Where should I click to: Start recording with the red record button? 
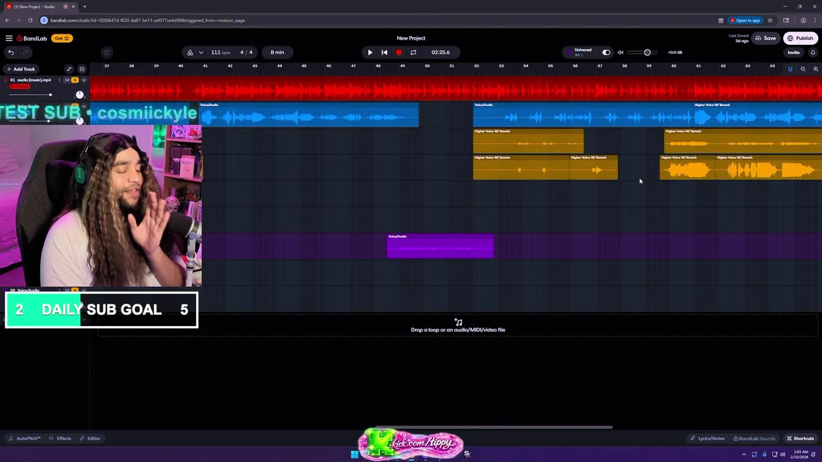click(399, 53)
